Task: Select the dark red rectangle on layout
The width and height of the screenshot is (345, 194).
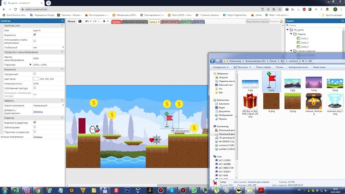Action: click(82, 126)
